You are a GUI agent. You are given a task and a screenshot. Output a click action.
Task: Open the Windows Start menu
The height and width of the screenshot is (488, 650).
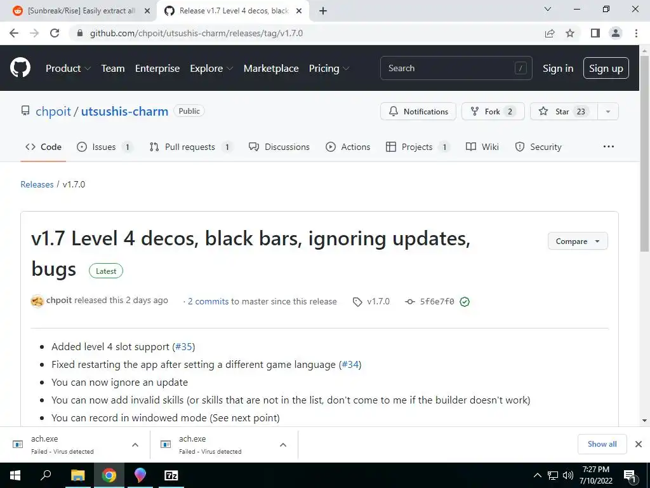pos(15,475)
